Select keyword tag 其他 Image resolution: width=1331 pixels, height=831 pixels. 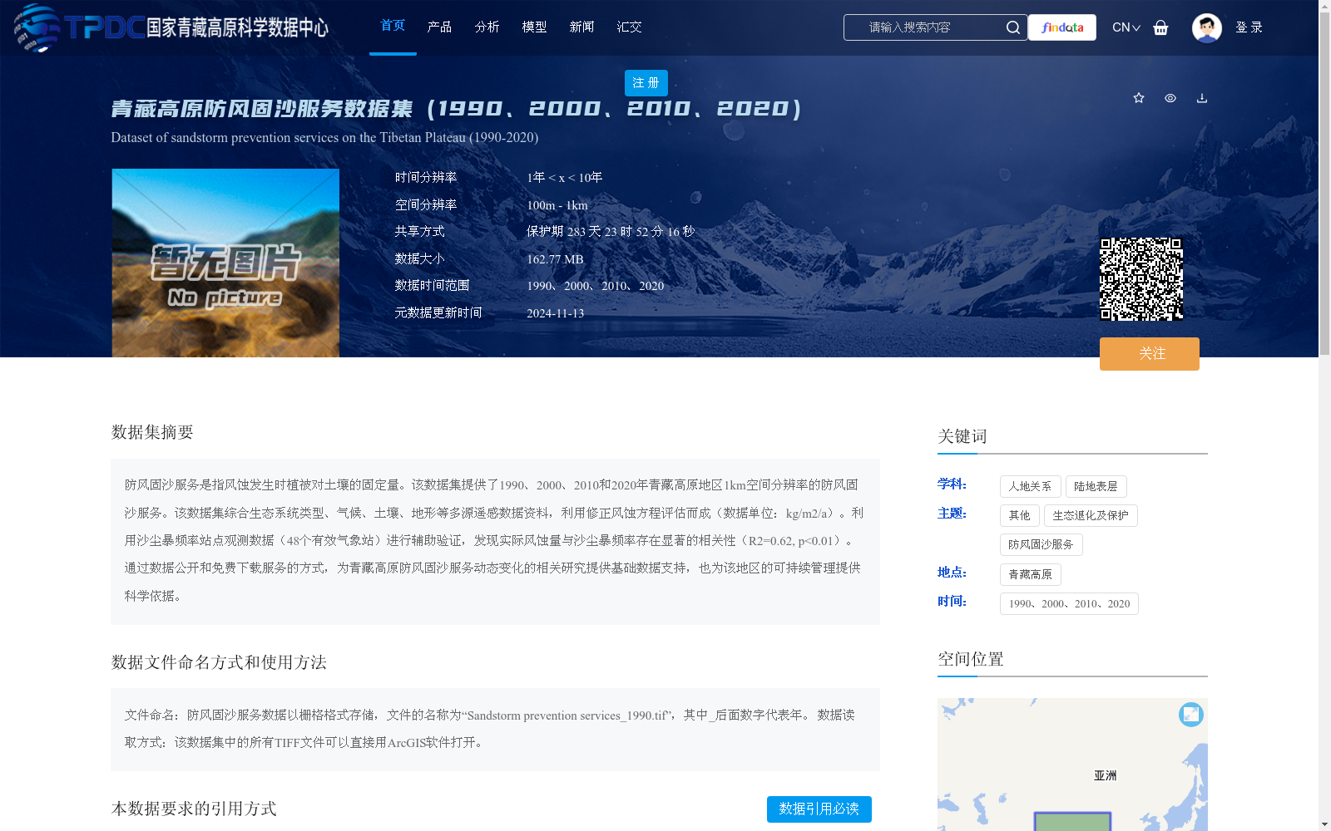tap(1020, 515)
